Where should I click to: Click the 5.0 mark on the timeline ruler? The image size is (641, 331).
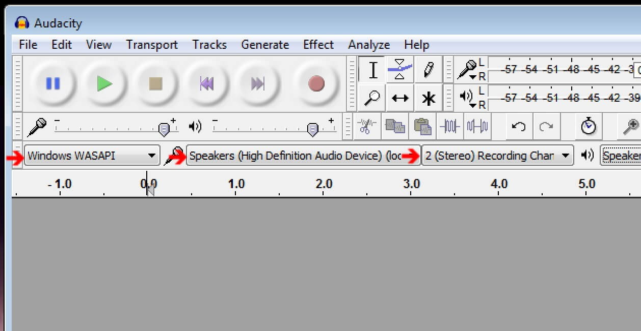pos(587,184)
